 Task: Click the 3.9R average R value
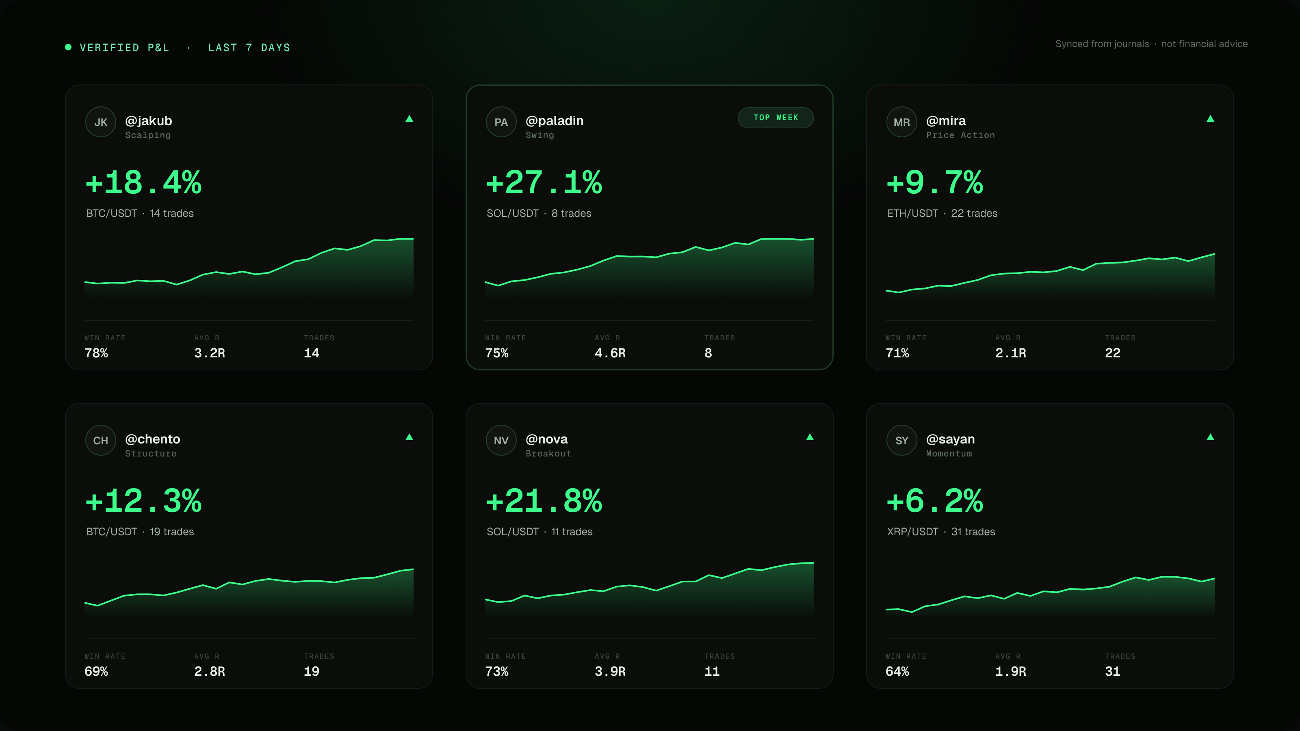[x=610, y=671]
